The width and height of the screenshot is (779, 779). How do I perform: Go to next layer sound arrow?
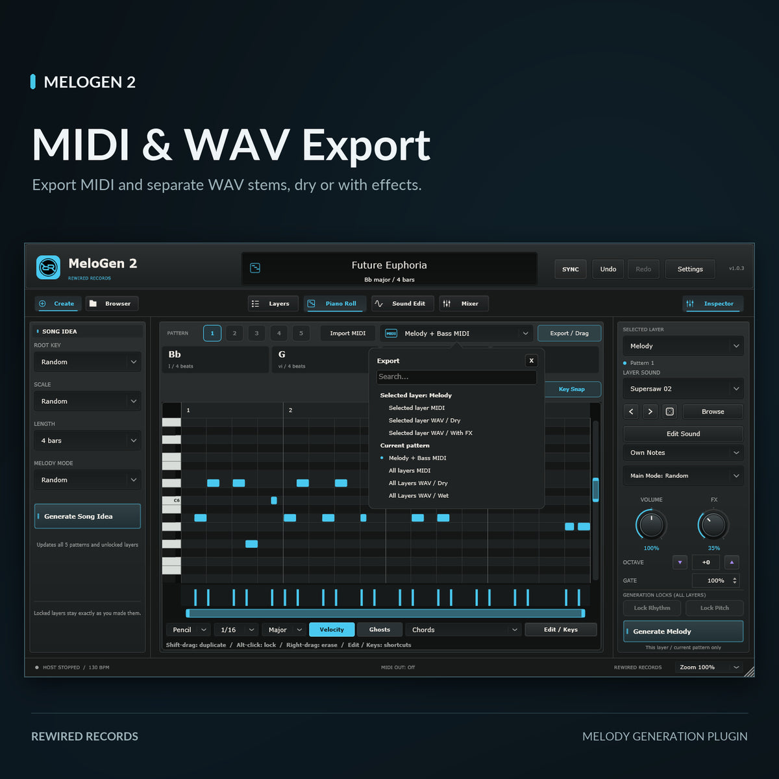(650, 412)
